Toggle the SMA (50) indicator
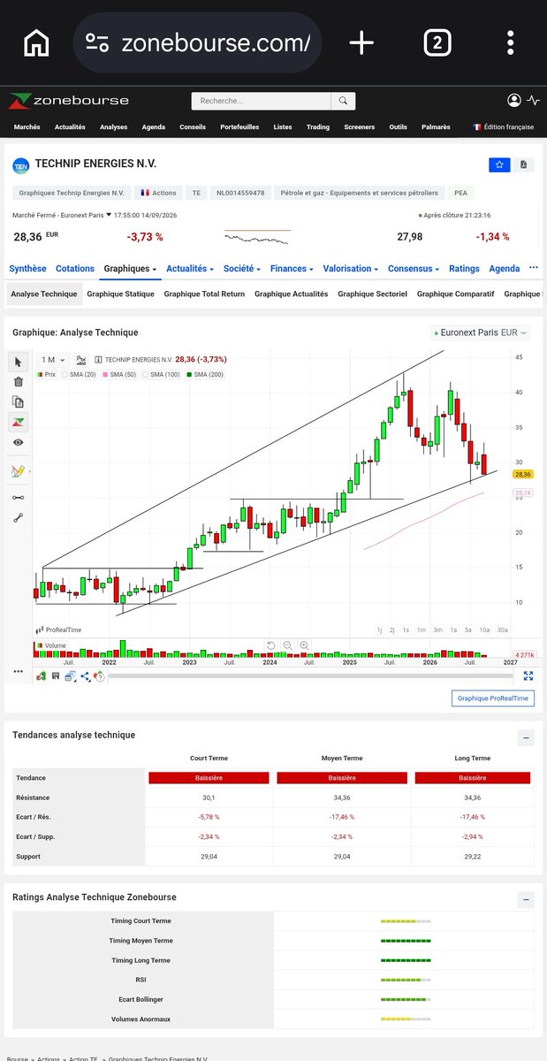The image size is (547, 1061). click(x=118, y=375)
